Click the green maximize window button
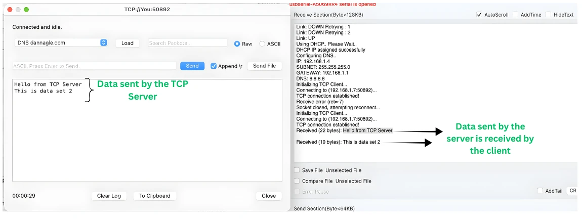The height and width of the screenshot is (220, 582). (x=26, y=9)
